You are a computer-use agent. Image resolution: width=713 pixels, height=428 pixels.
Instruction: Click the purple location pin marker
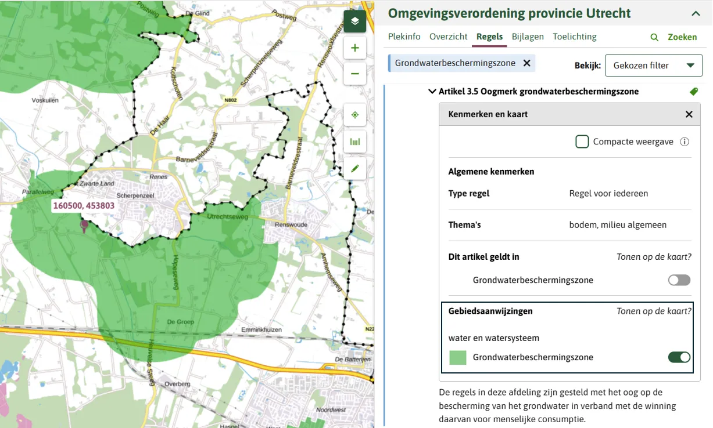tap(84, 226)
